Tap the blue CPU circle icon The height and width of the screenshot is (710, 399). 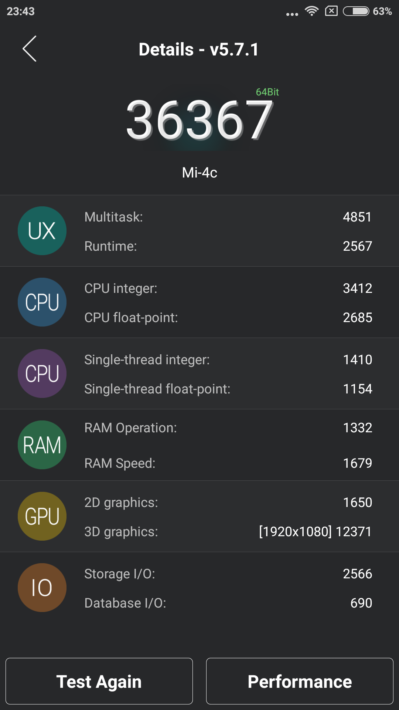pos(42,302)
